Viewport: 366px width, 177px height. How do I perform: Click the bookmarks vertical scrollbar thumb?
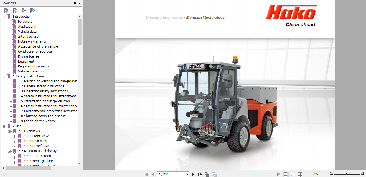click(x=80, y=32)
